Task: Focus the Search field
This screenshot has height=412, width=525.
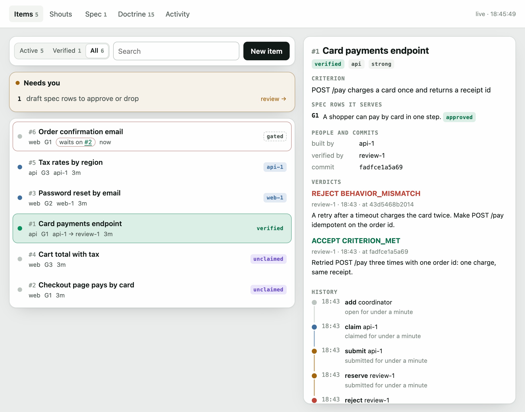Action: point(176,51)
